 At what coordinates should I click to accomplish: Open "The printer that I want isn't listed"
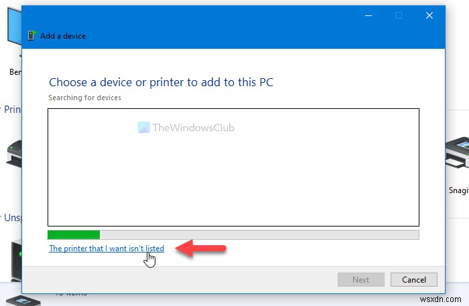pos(107,249)
